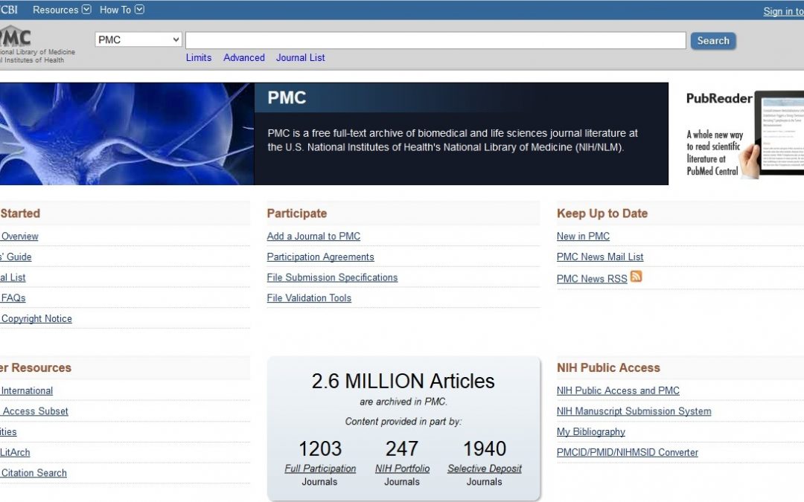This screenshot has width=804, height=502.
Task: View Selective Deposit journals
Action: 485,469
